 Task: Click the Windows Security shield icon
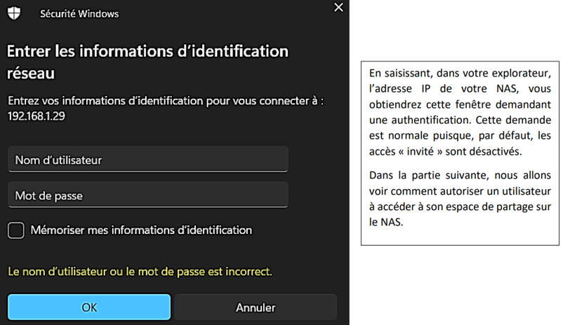click(x=14, y=13)
